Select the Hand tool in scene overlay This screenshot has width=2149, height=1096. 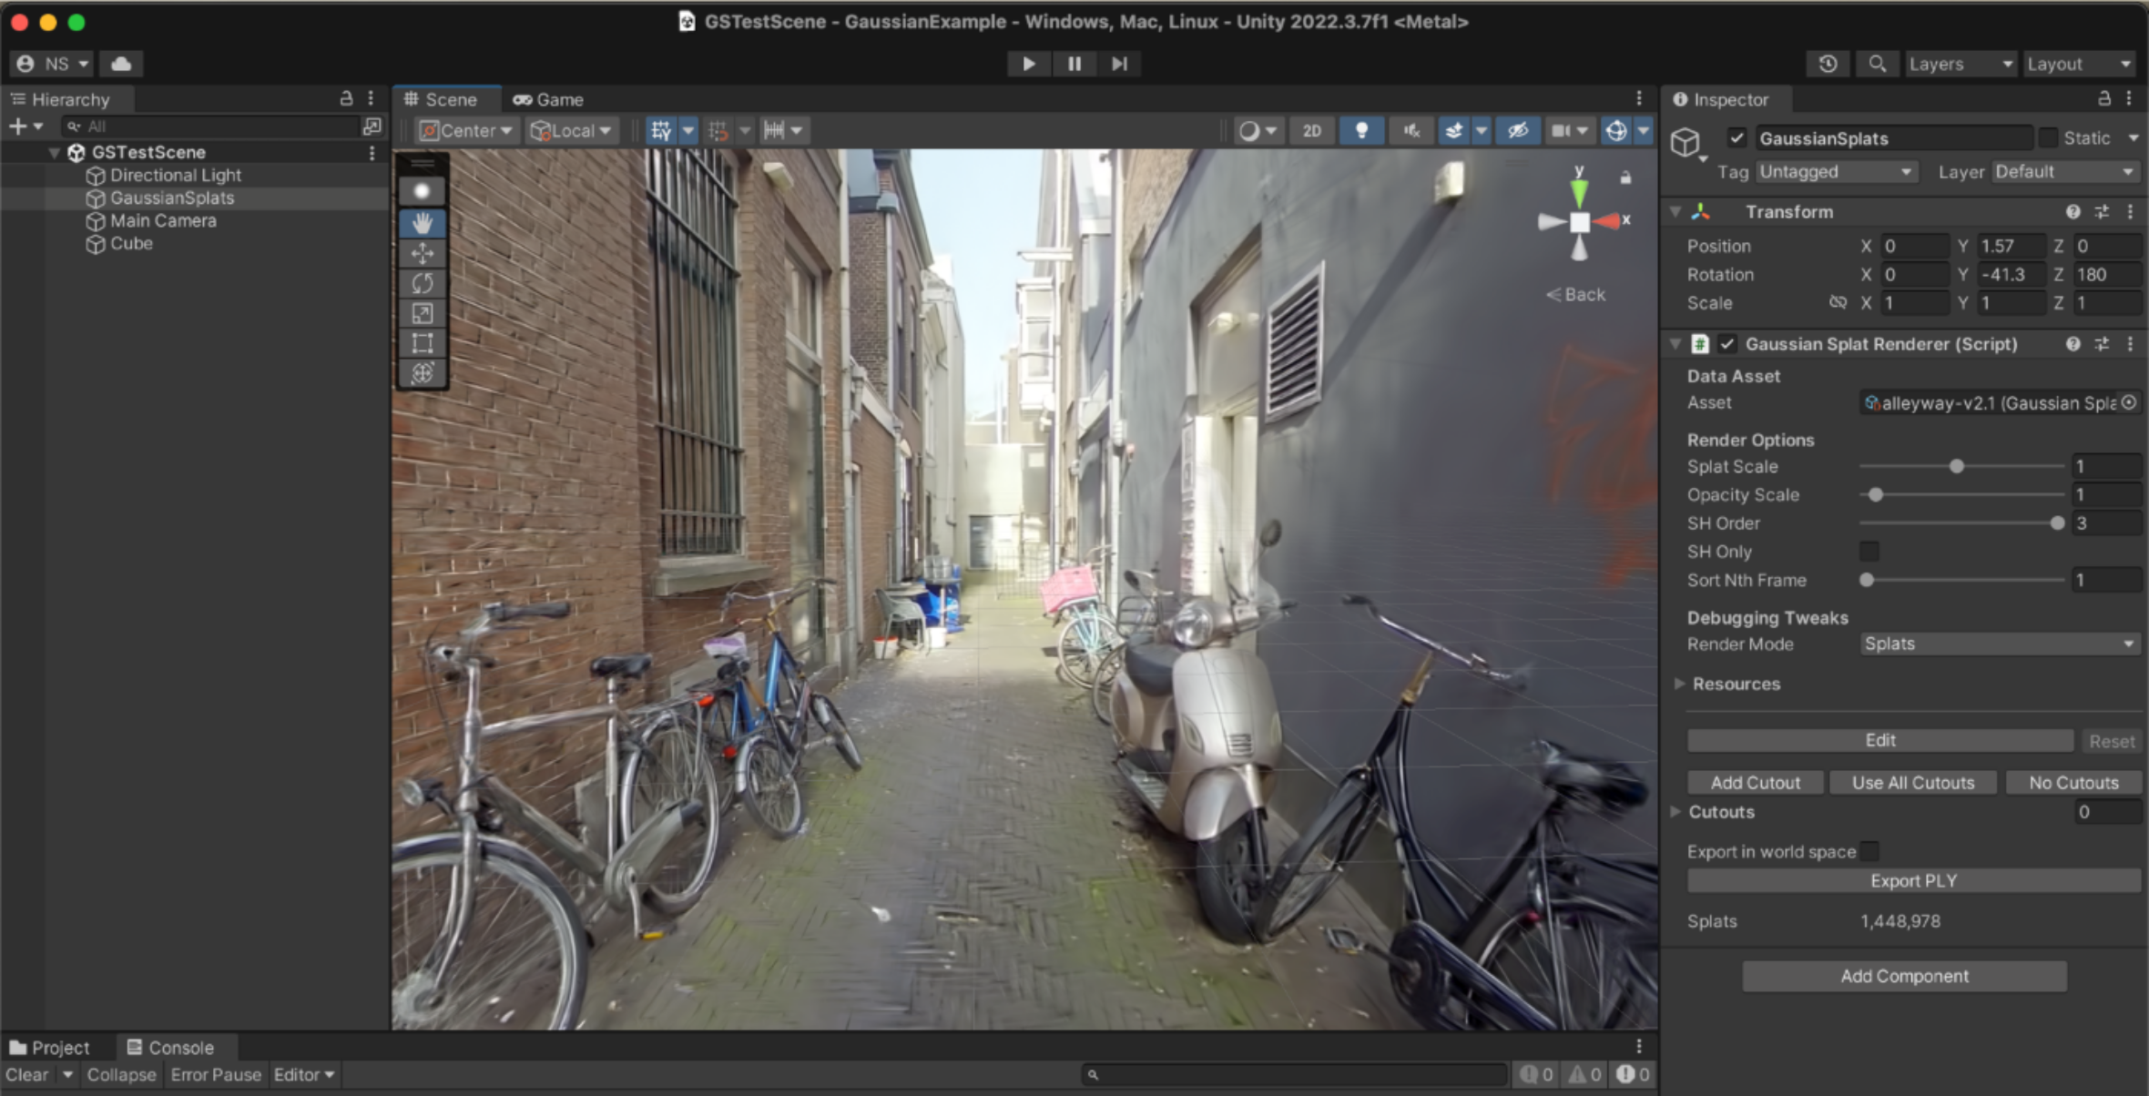click(422, 223)
